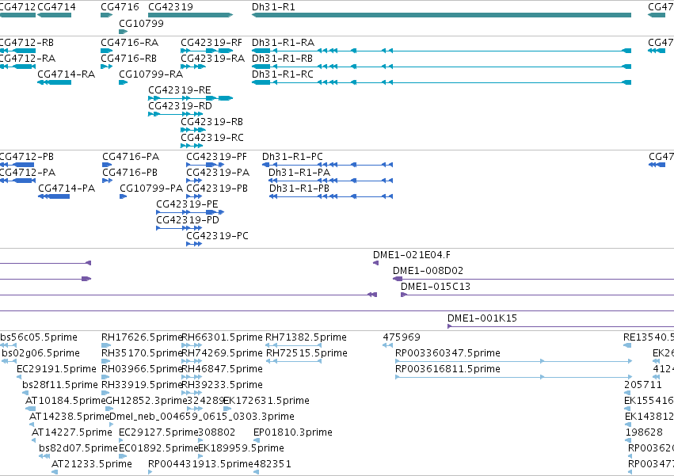Click EST RH39233.5prime
The height and width of the screenshot is (476, 674).
tap(192, 393)
